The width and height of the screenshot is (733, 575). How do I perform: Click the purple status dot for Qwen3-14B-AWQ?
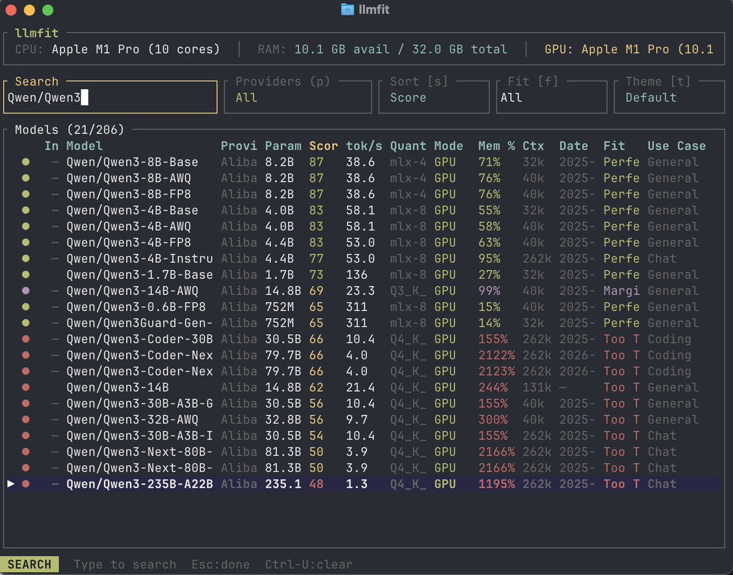[26, 291]
